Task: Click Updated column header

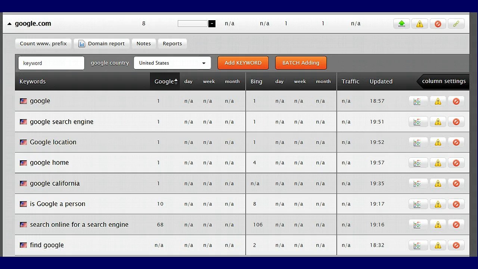Action: pos(381,81)
